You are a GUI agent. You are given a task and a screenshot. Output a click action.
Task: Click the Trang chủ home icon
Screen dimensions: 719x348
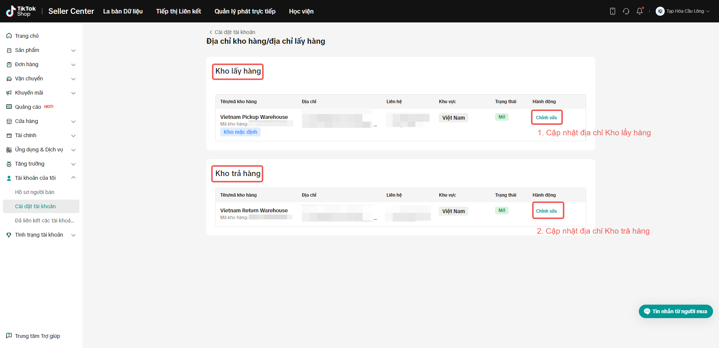9,36
